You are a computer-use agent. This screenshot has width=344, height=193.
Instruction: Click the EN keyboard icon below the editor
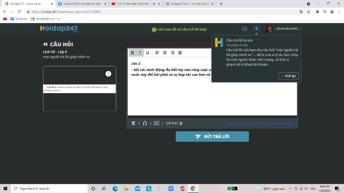pos(157,123)
